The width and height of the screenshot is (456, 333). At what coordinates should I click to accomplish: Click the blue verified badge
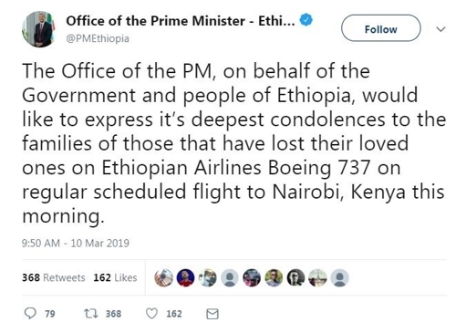click(306, 20)
